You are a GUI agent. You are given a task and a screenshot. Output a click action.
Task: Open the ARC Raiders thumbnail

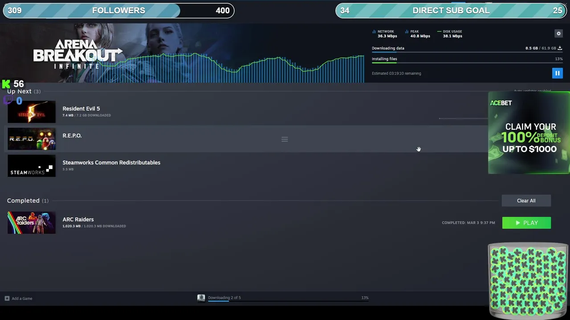32,223
